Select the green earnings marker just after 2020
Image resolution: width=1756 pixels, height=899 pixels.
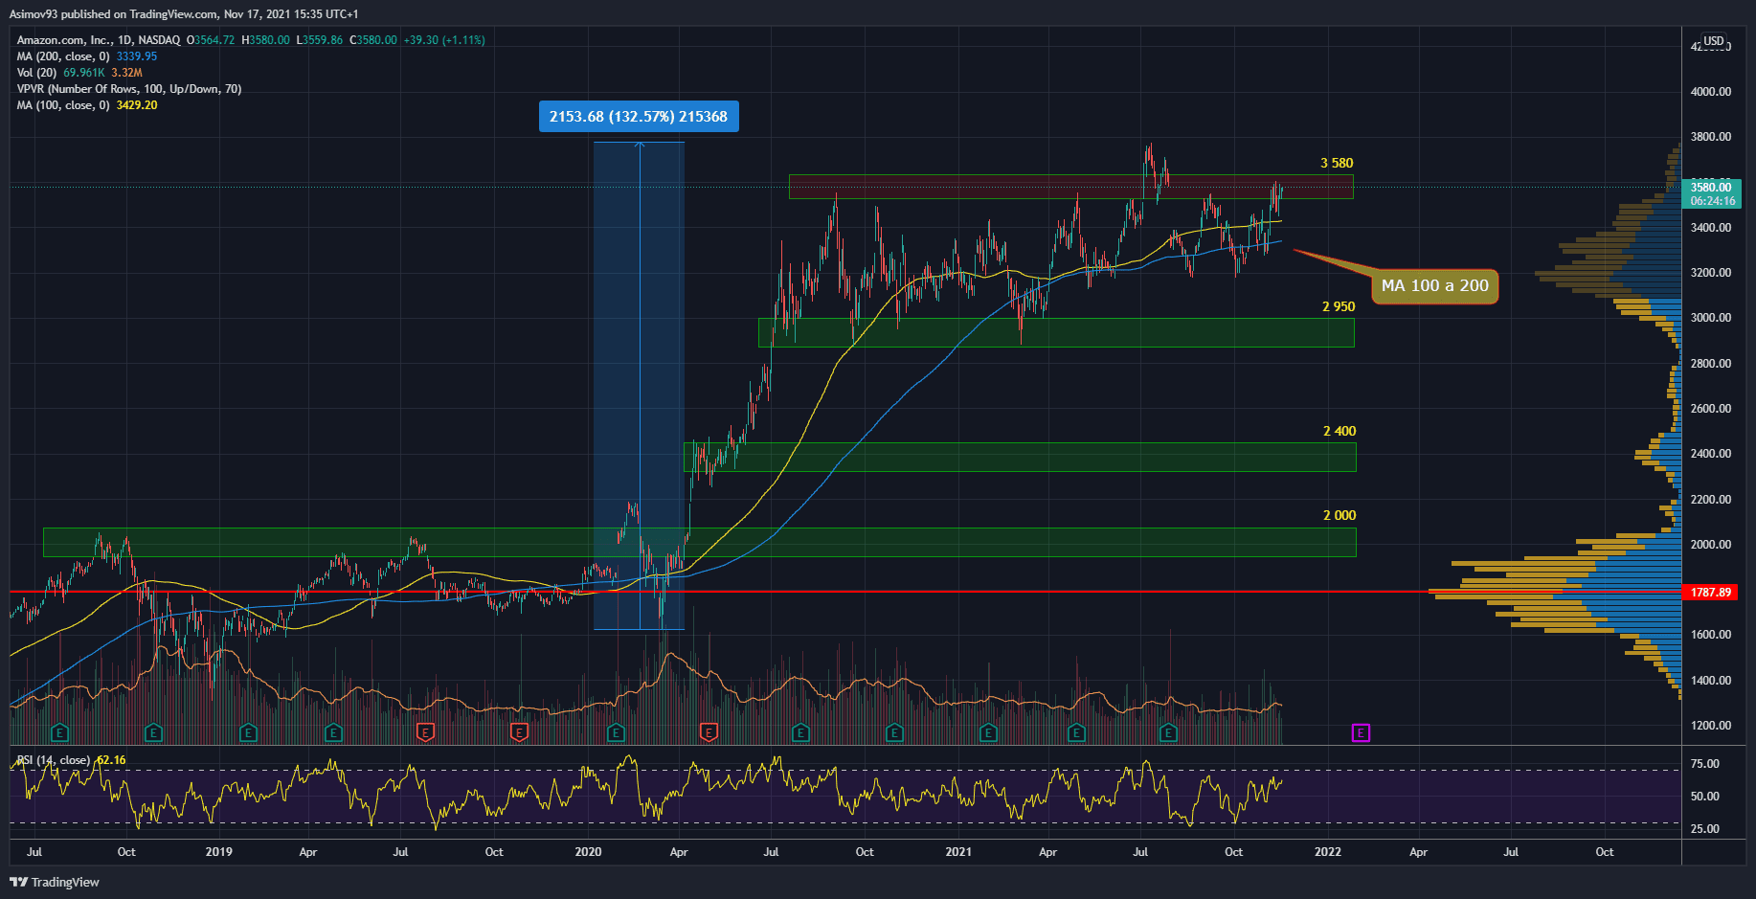click(x=616, y=733)
